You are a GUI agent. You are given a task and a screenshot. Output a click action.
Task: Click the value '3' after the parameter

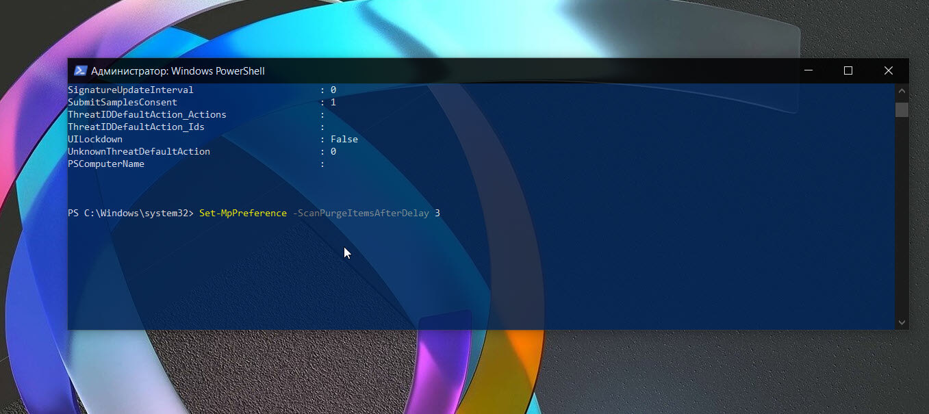pyautogui.click(x=437, y=214)
